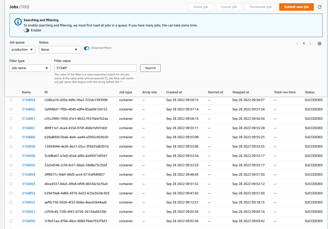Open the Job queue dropdown
Screen dimensions: 328x229
coord(22,50)
